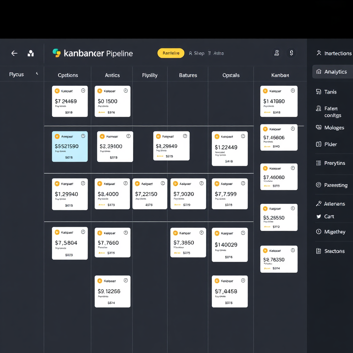Switch to the Batures column header
This screenshot has height=353, width=353.
point(188,75)
